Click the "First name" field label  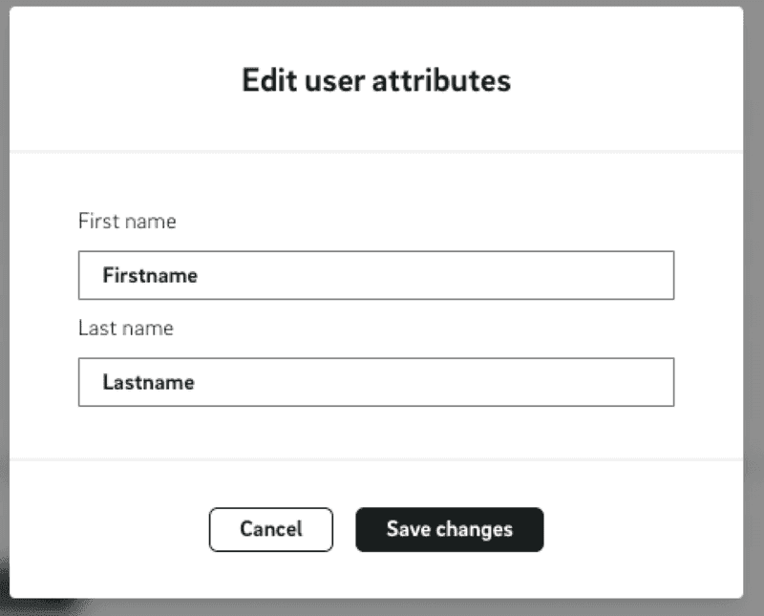pos(127,221)
